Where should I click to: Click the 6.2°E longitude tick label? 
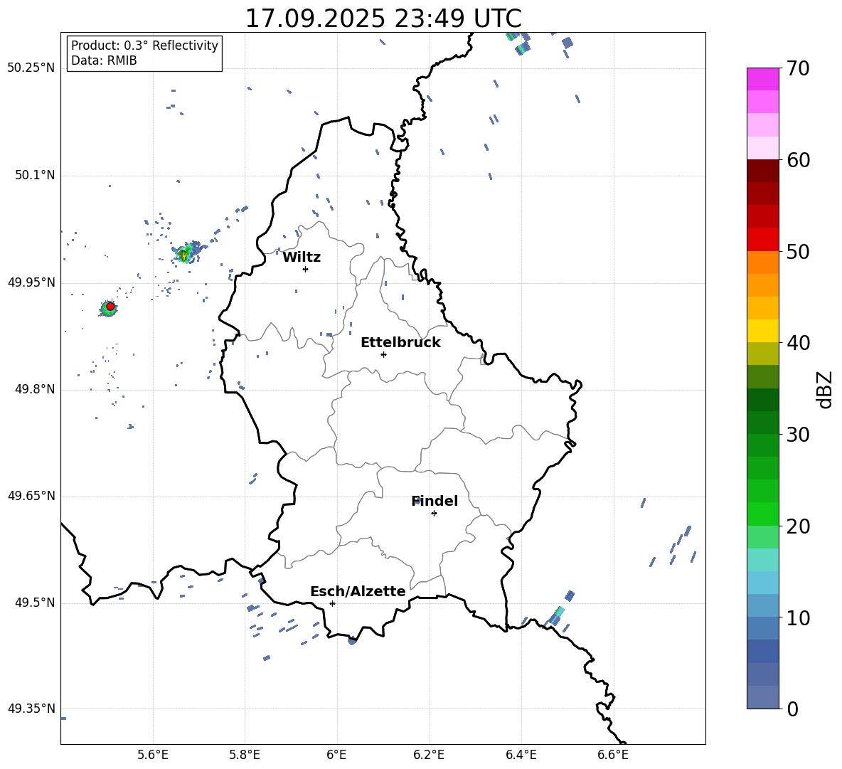click(x=430, y=755)
